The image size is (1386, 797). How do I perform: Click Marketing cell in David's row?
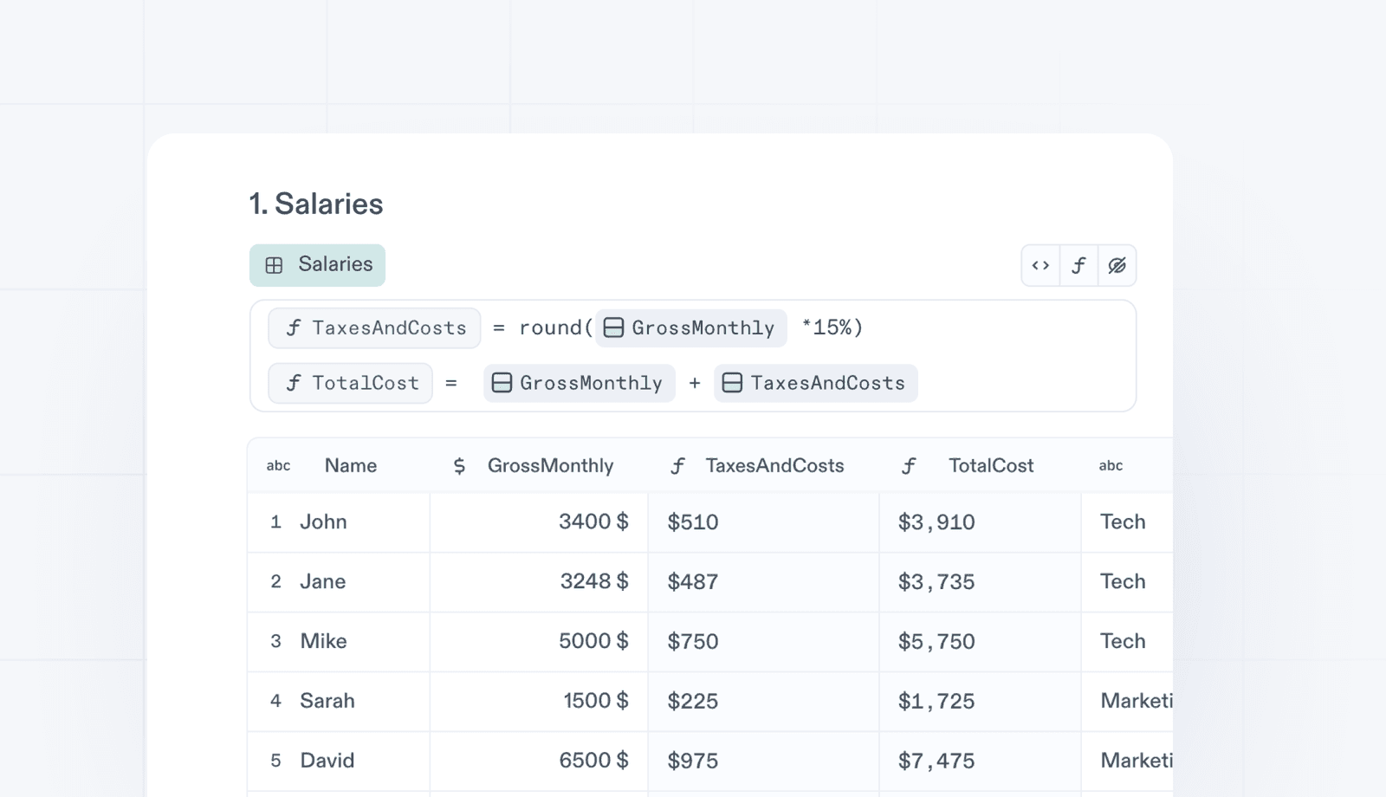[1127, 761]
